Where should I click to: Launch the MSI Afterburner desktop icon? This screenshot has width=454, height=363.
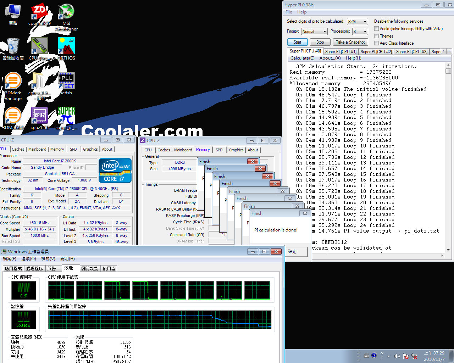coord(66,17)
